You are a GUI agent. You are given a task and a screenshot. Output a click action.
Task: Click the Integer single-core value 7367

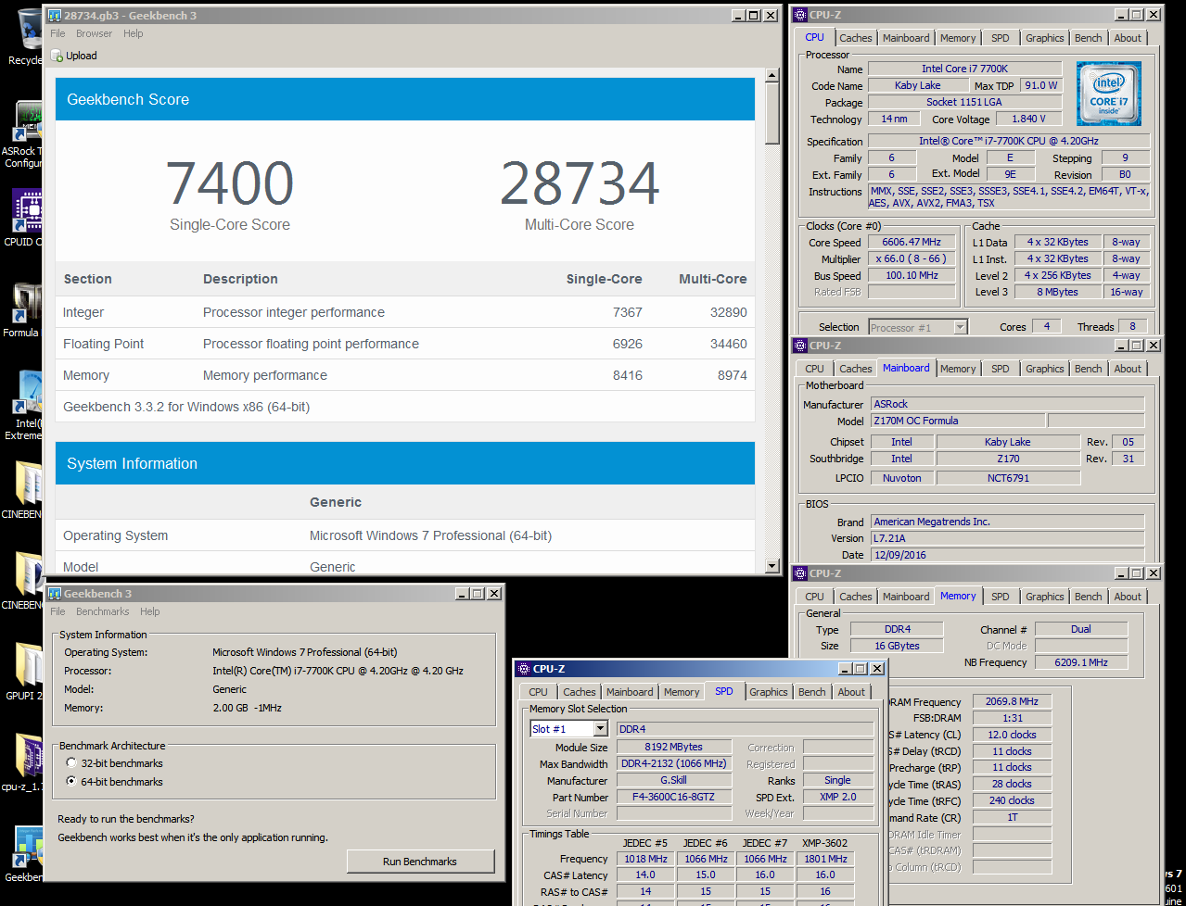(628, 312)
